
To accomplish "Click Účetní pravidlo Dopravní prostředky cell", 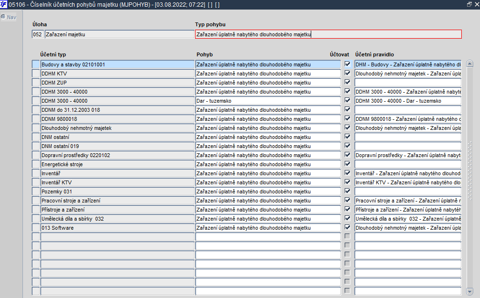I will (x=408, y=155).
